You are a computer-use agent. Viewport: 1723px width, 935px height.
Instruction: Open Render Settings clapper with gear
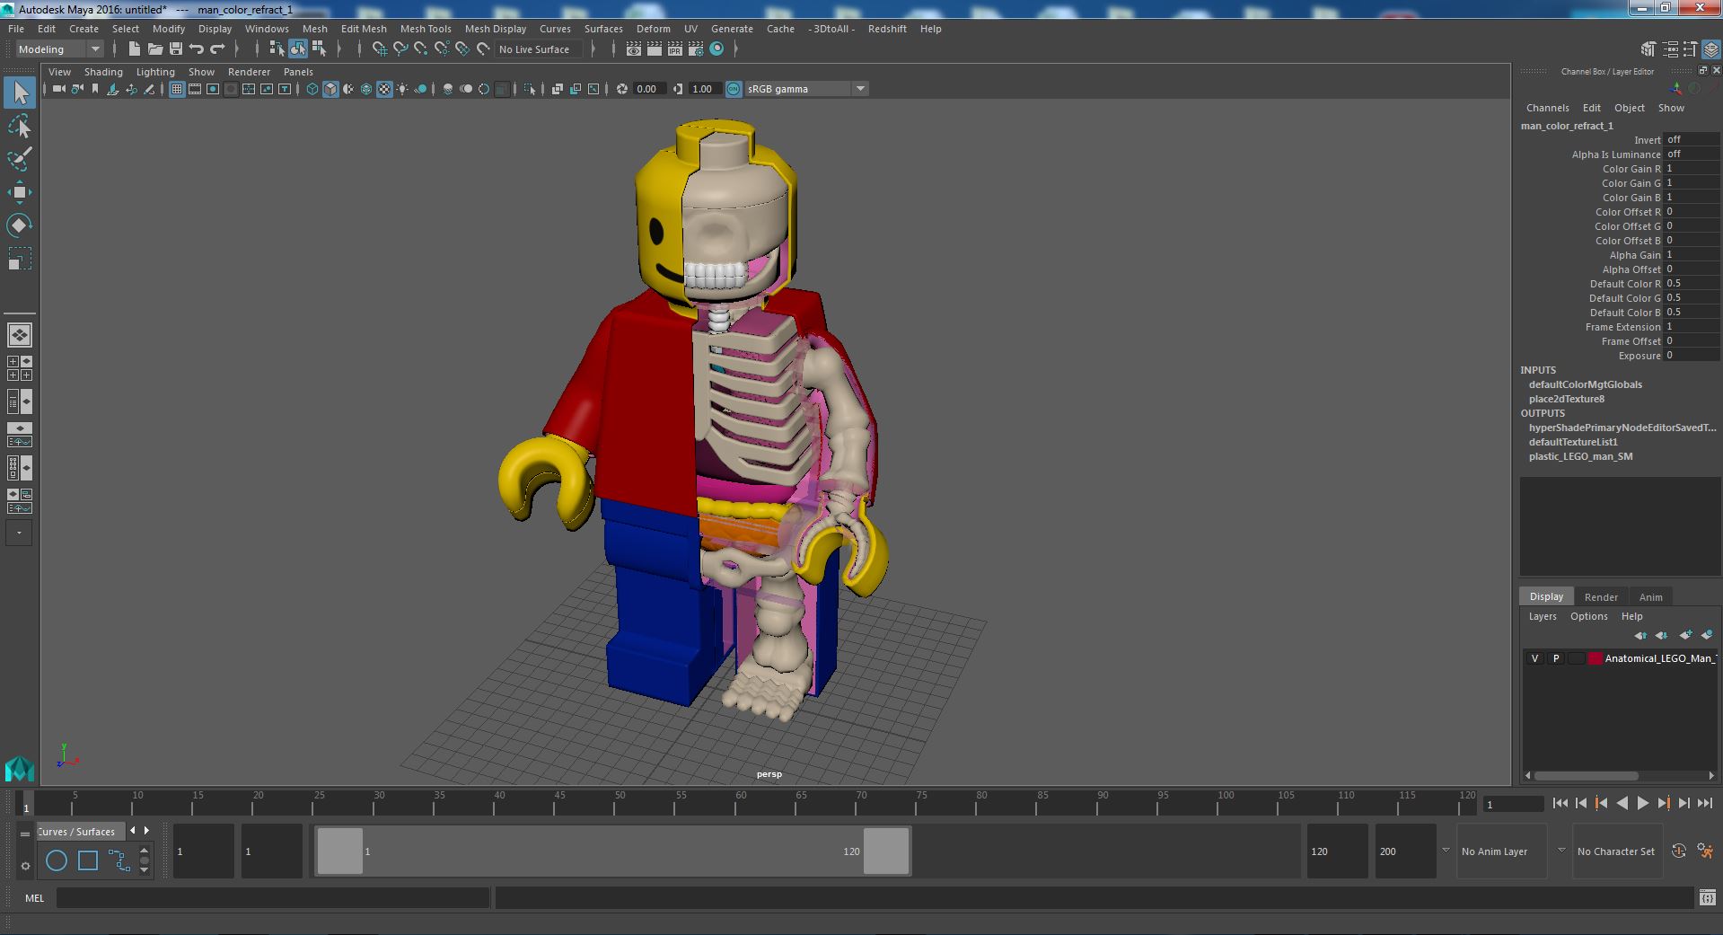tap(696, 49)
